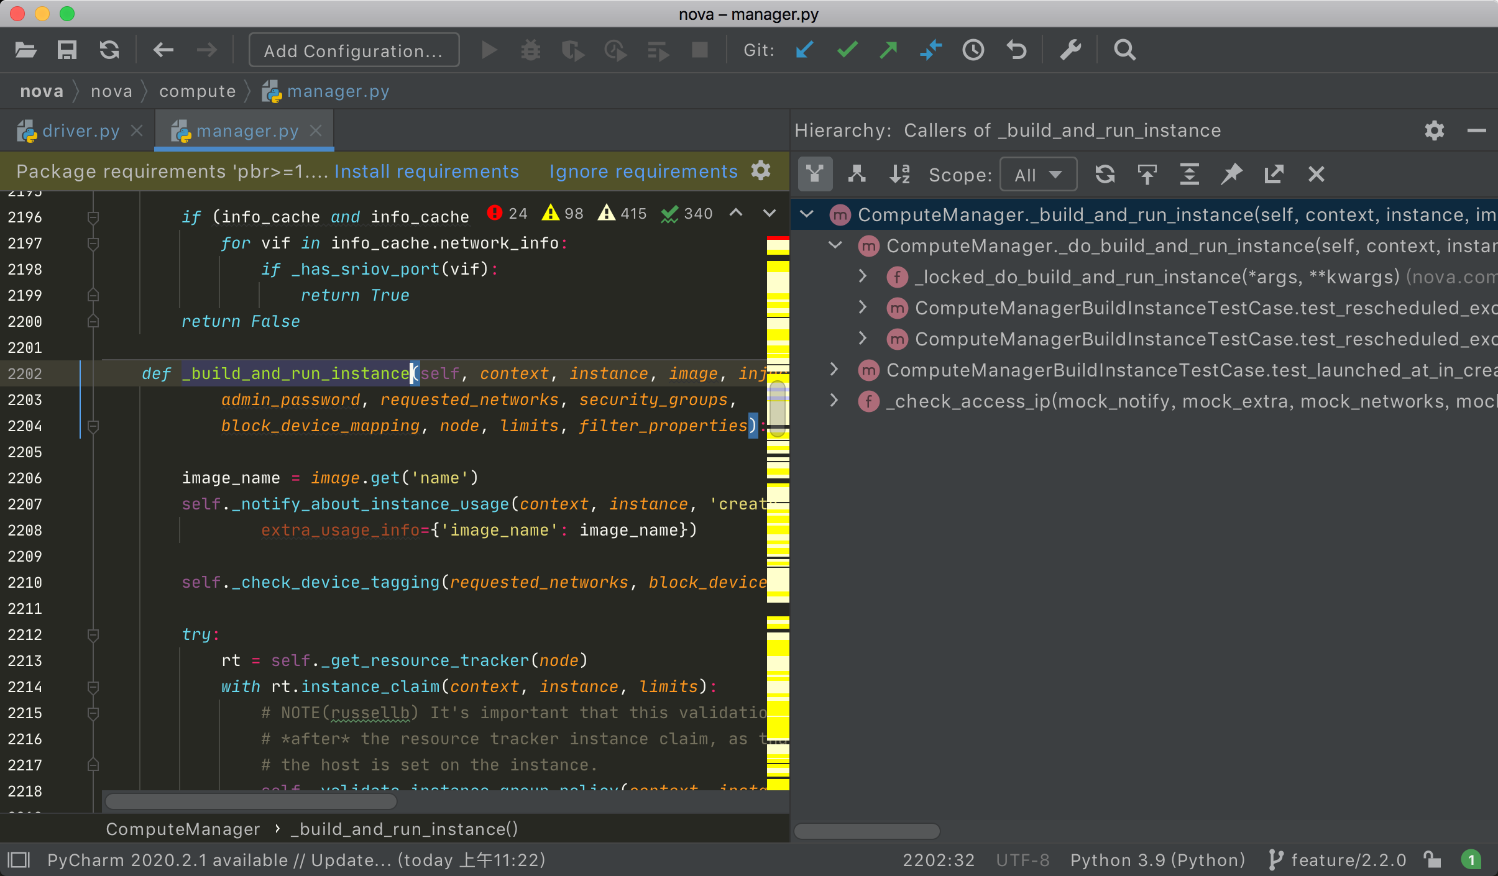This screenshot has width=1498, height=876.
Task: Click the Git commit checkmark icon
Action: click(847, 50)
